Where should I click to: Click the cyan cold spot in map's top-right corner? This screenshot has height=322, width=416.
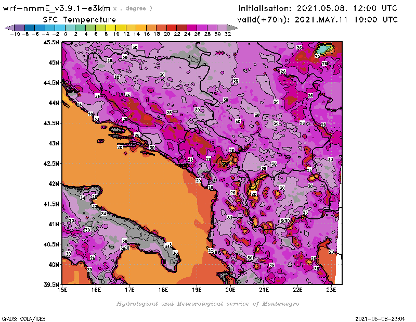(323, 49)
